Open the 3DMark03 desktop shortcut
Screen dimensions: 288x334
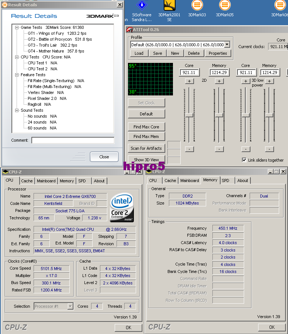(197, 9)
